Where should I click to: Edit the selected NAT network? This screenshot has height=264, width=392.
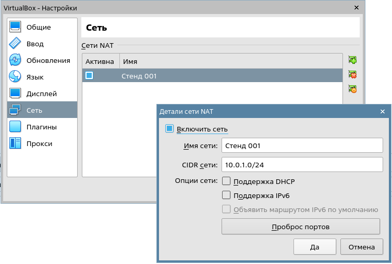tap(353, 89)
